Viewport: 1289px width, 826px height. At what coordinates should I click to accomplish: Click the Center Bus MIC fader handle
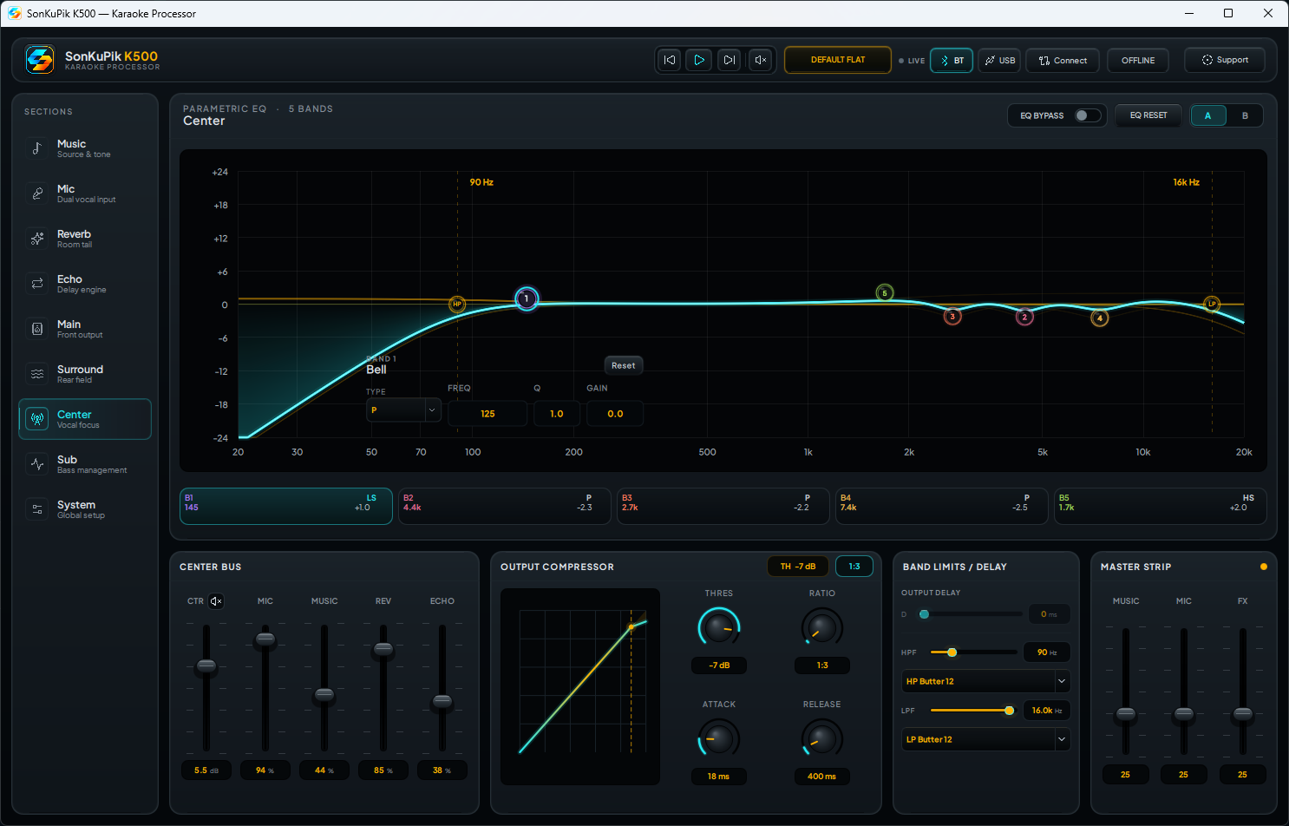265,640
